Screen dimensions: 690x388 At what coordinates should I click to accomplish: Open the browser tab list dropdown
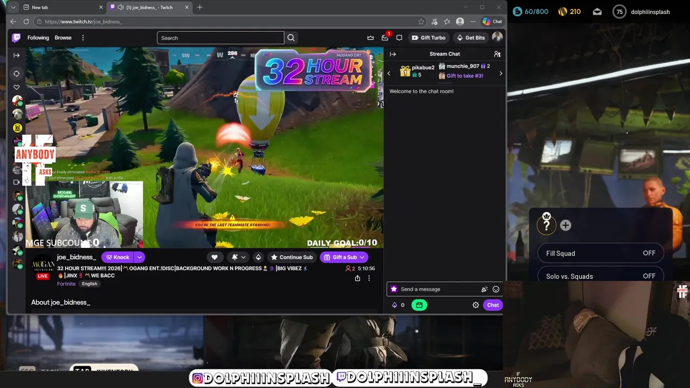coord(13,7)
